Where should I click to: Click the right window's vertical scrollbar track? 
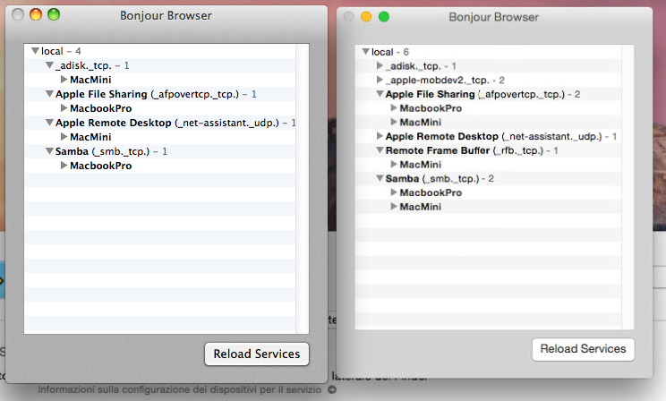point(628,187)
